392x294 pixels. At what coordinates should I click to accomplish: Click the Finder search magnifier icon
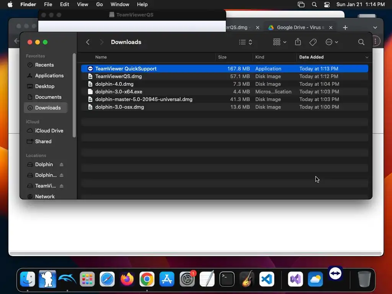[x=361, y=42]
